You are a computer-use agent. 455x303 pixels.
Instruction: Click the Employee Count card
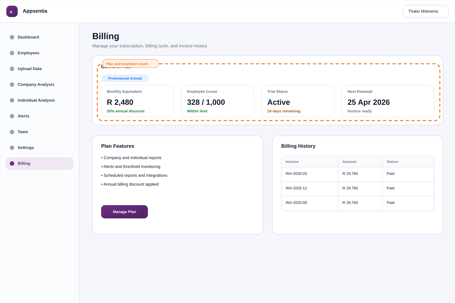[x=218, y=101]
